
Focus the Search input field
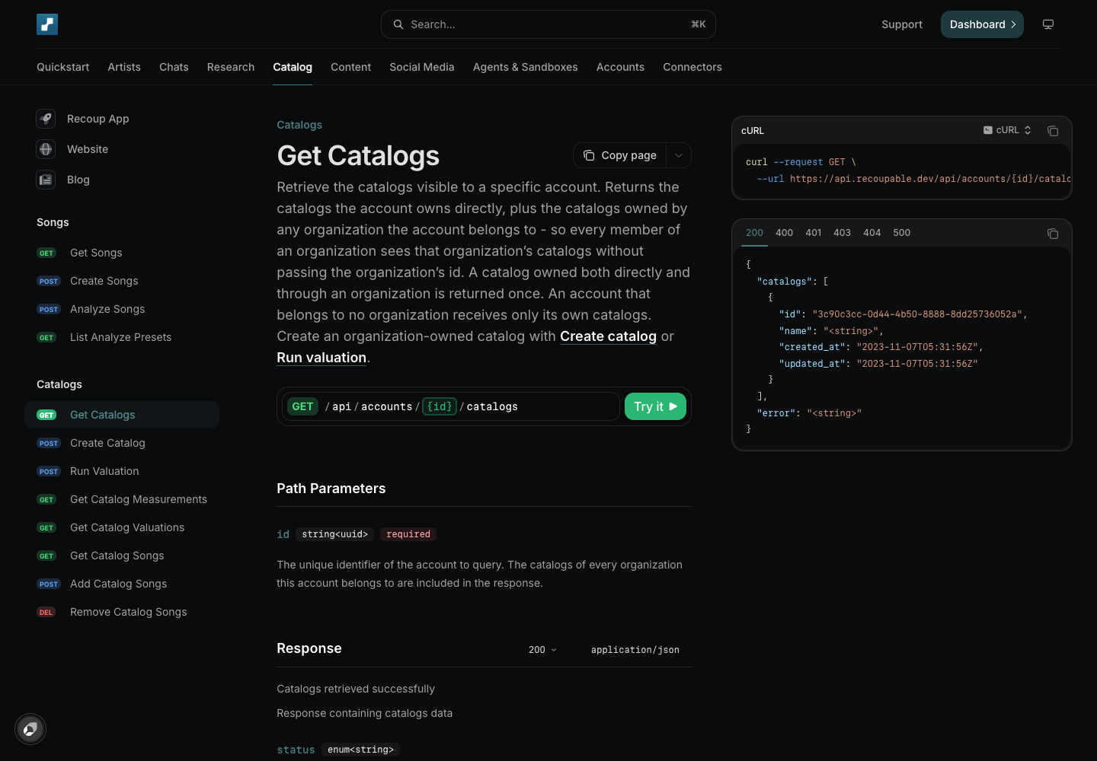point(548,24)
